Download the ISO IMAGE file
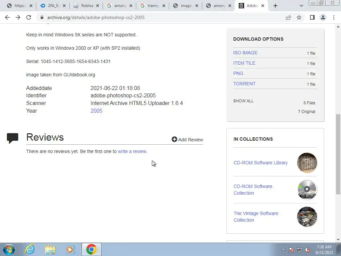The width and height of the screenshot is (341, 256). pyautogui.click(x=245, y=53)
